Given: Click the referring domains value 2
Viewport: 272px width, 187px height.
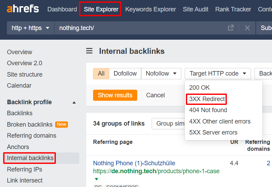Looking at the screenshot, I should click(x=268, y=163).
